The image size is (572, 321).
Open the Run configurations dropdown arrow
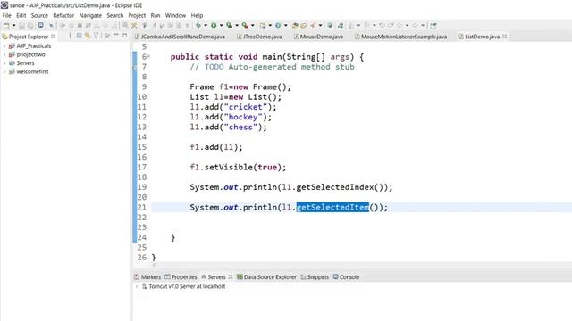coord(221,26)
